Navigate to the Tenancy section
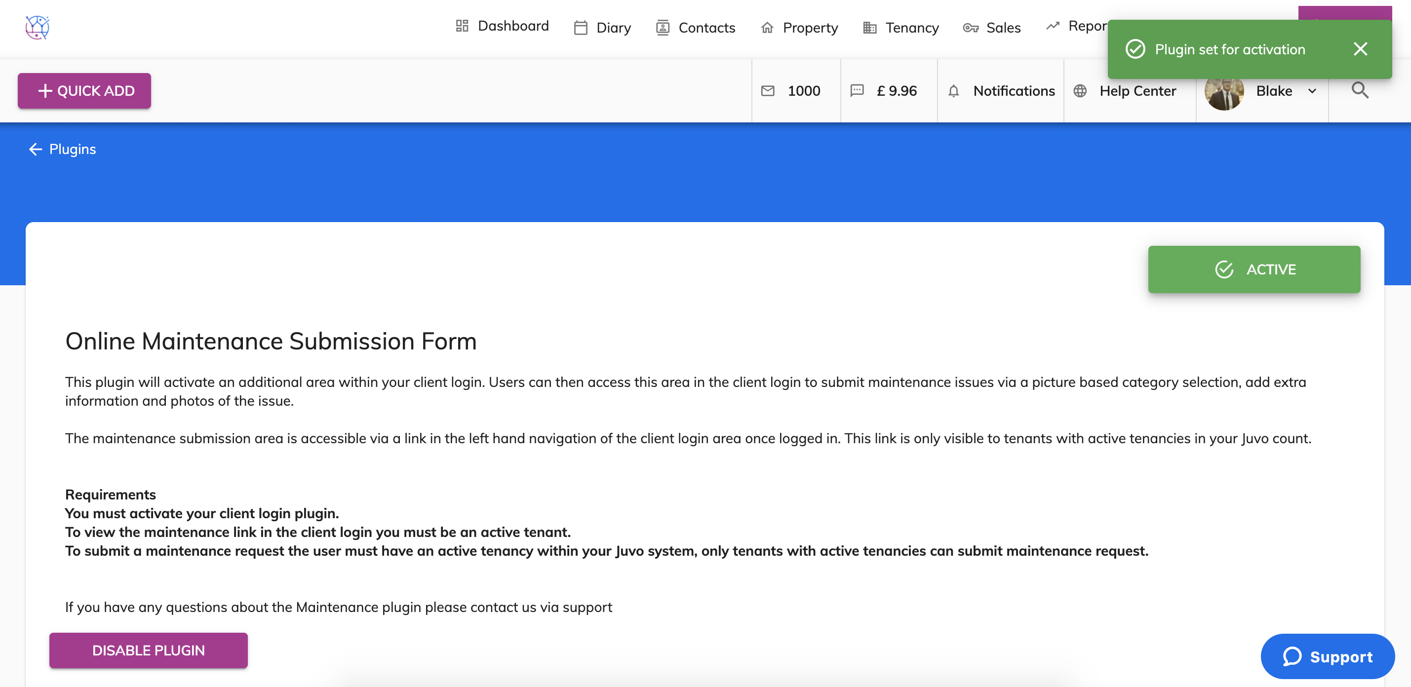Viewport: 1411px width, 687px height. pos(901,28)
